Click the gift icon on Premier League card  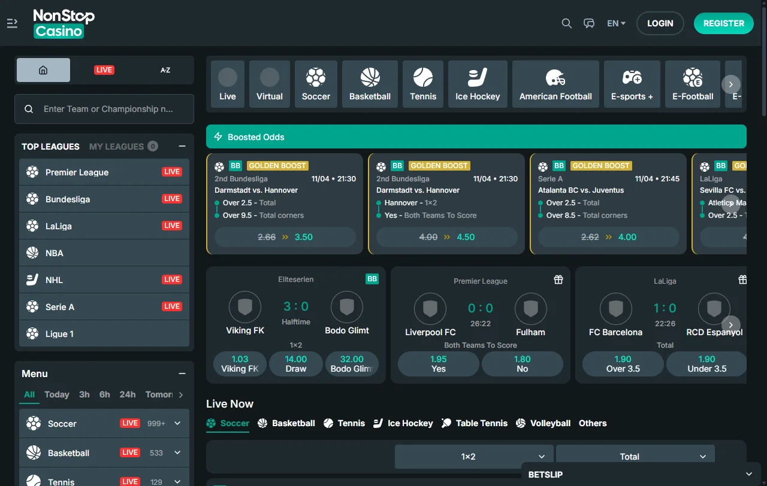[558, 280]
